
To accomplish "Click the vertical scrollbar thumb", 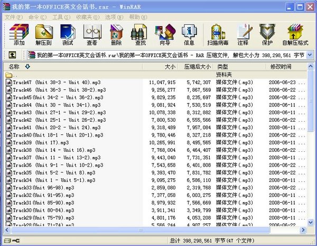I will pos(310,101).
